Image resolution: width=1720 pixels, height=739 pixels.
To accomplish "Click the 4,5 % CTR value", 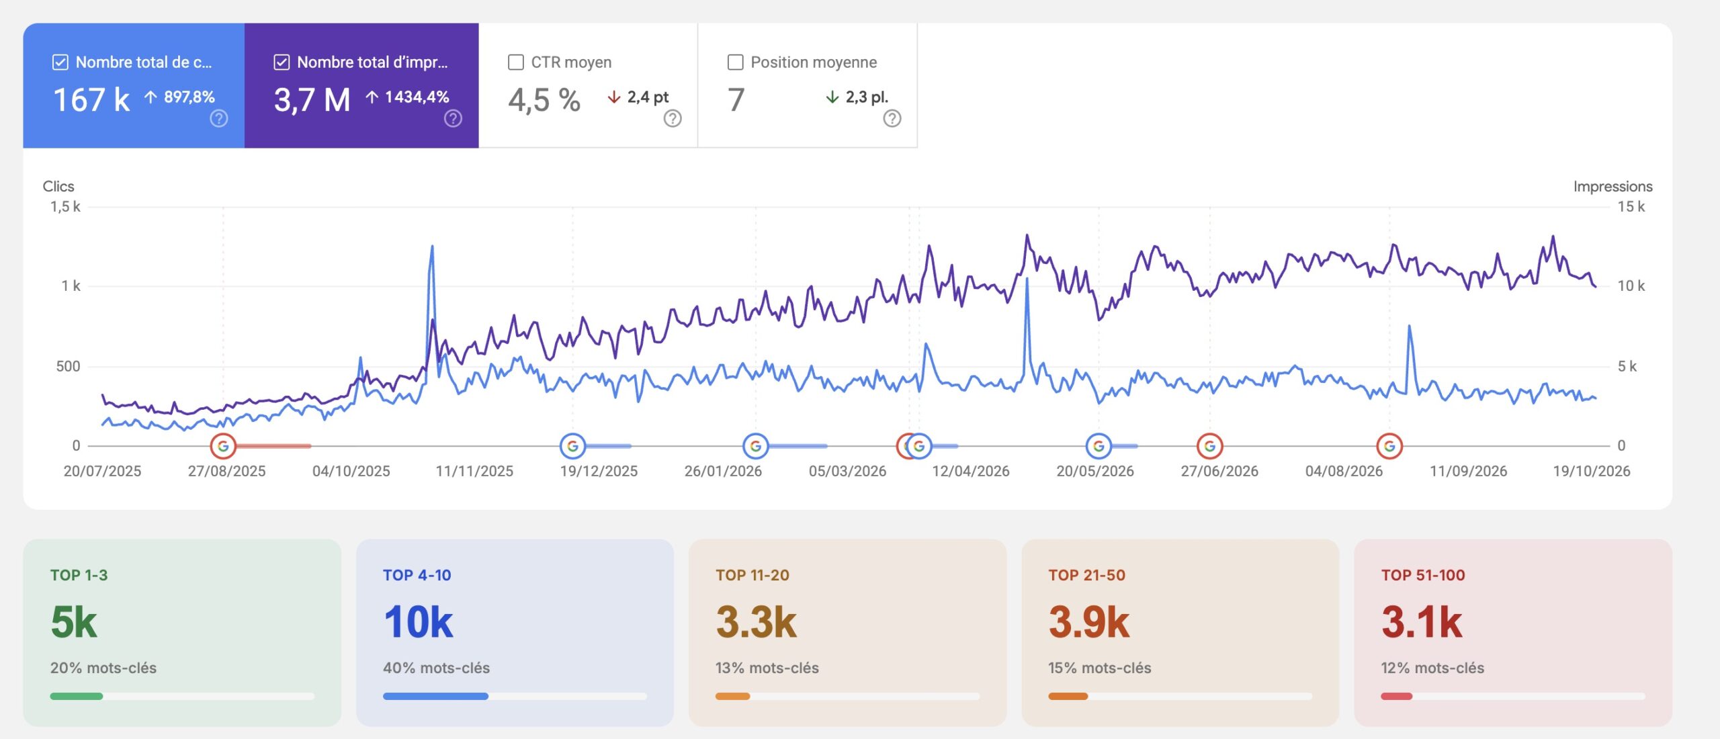I will pyautogui.click(x=544, y=100).
